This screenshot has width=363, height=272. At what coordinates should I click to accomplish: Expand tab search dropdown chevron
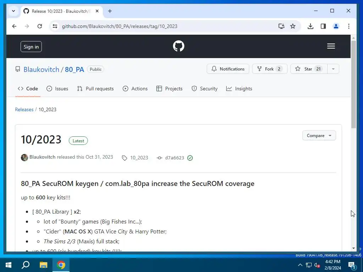pos(13,11)
